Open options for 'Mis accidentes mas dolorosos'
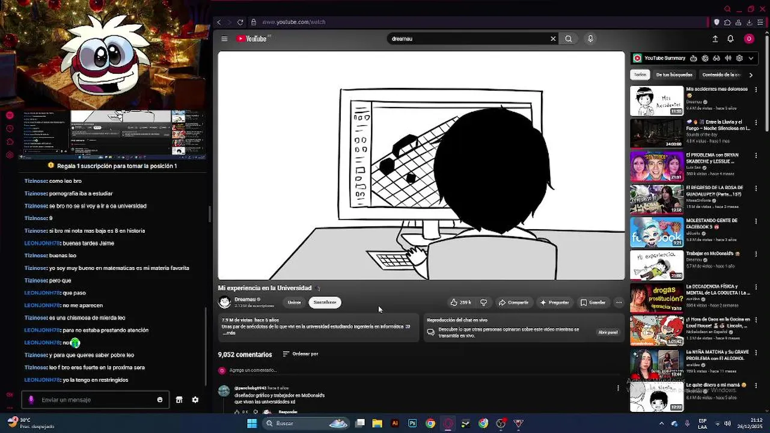This screenshot has width=770, height=433. [756, 90]
